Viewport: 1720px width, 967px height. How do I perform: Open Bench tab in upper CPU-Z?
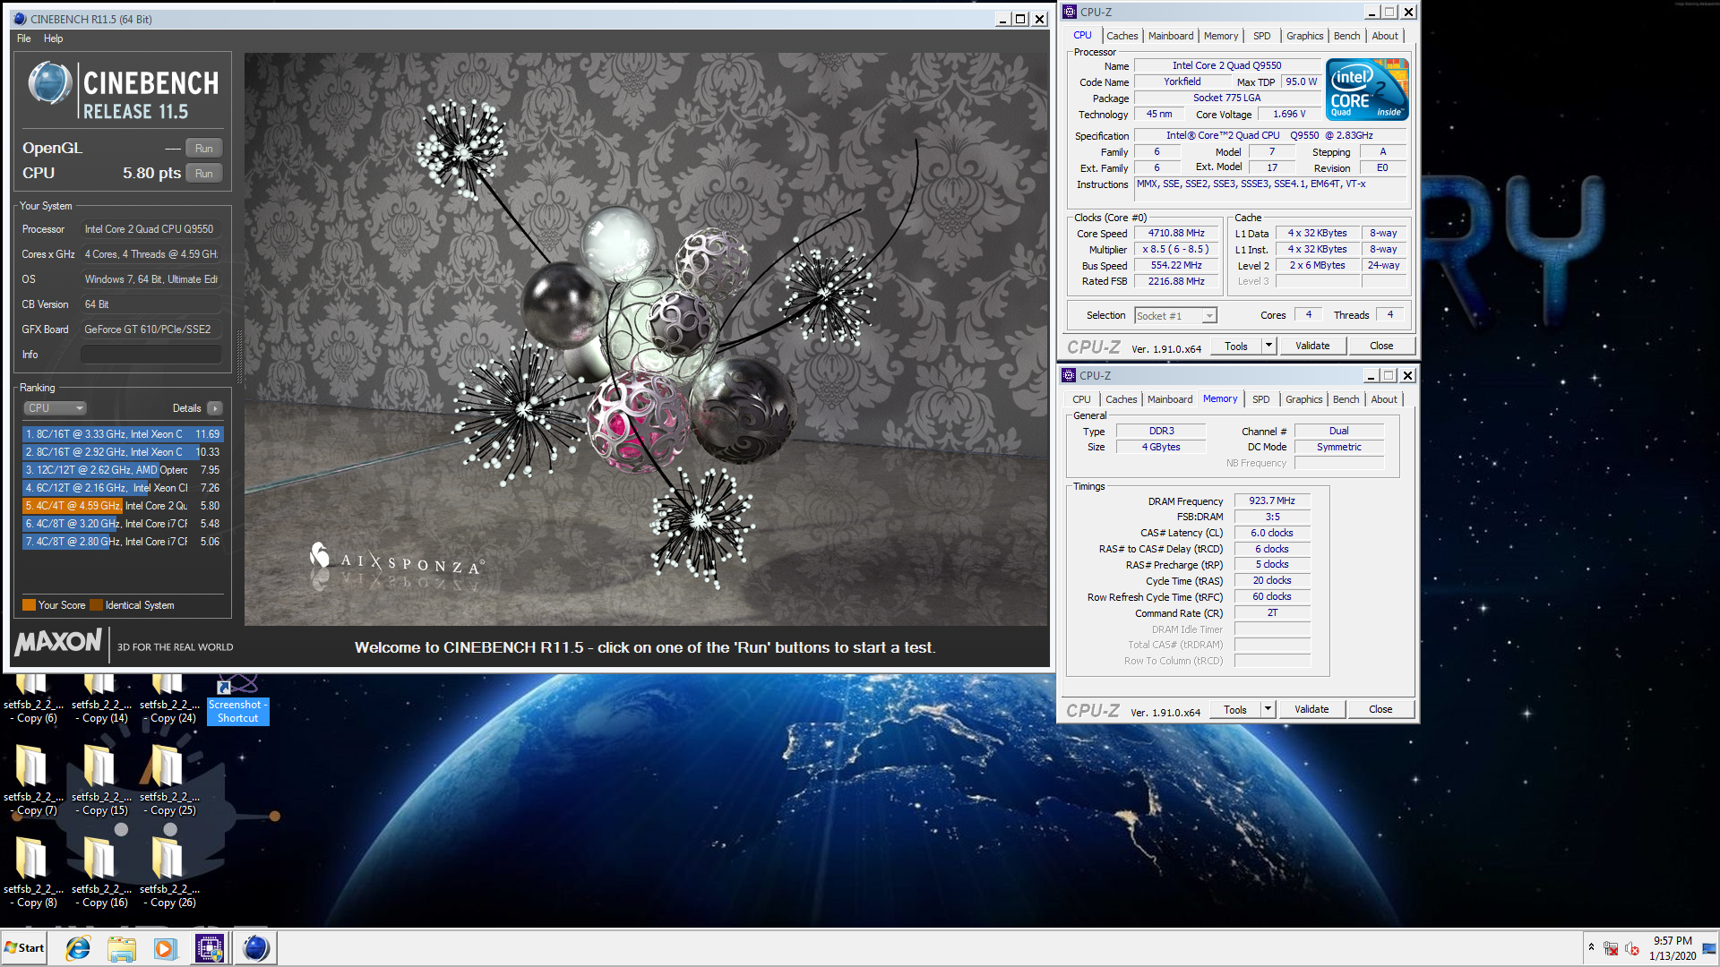(1346, 36)
